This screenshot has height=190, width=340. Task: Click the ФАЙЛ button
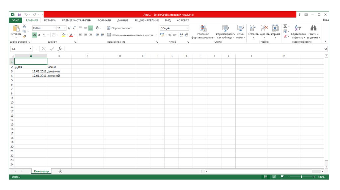click(16, 20)
